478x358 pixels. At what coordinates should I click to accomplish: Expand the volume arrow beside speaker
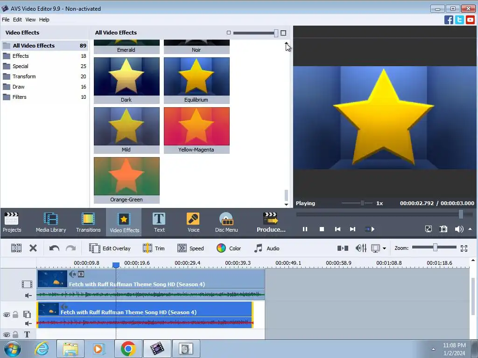point(470,229)
